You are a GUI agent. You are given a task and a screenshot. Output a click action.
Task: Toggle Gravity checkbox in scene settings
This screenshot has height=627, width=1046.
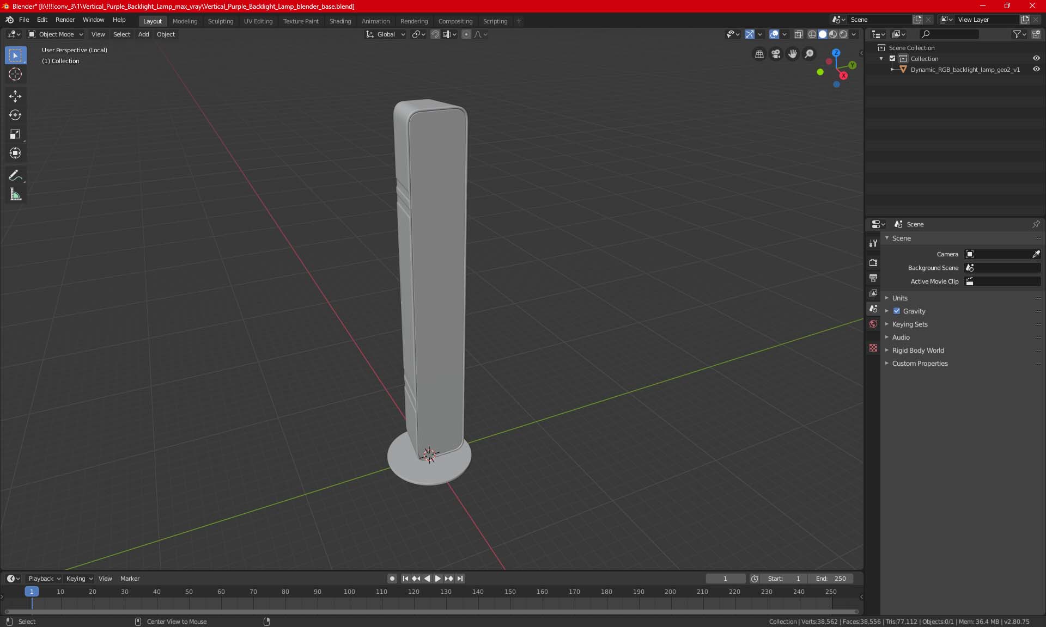[x=897, y=311]
